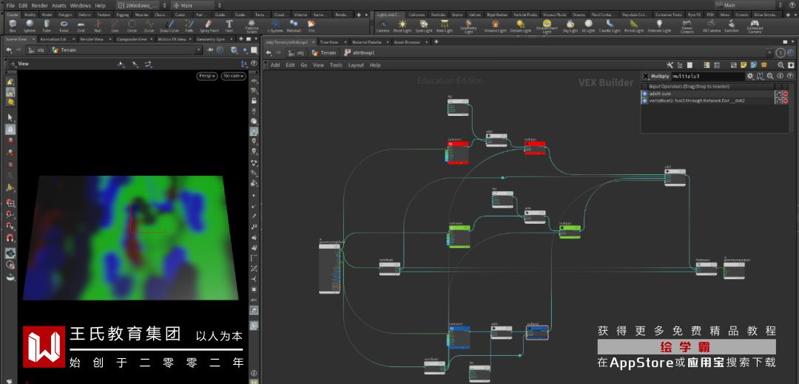This screenshot has height=384, width=799.
Task: Click the Sky Light shelf tool
Action: click(x=570, y=26)
